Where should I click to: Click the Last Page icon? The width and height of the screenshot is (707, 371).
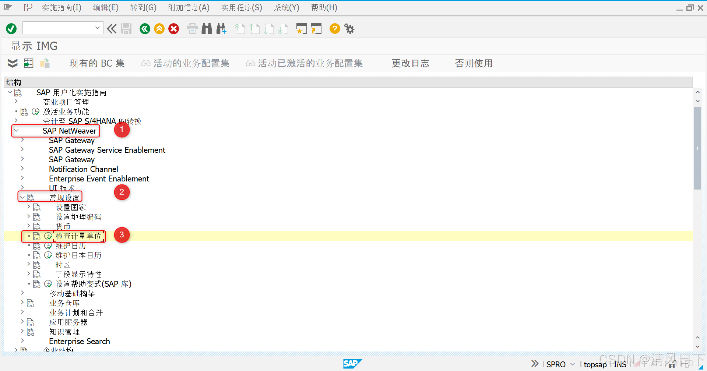tap(283, 29)
